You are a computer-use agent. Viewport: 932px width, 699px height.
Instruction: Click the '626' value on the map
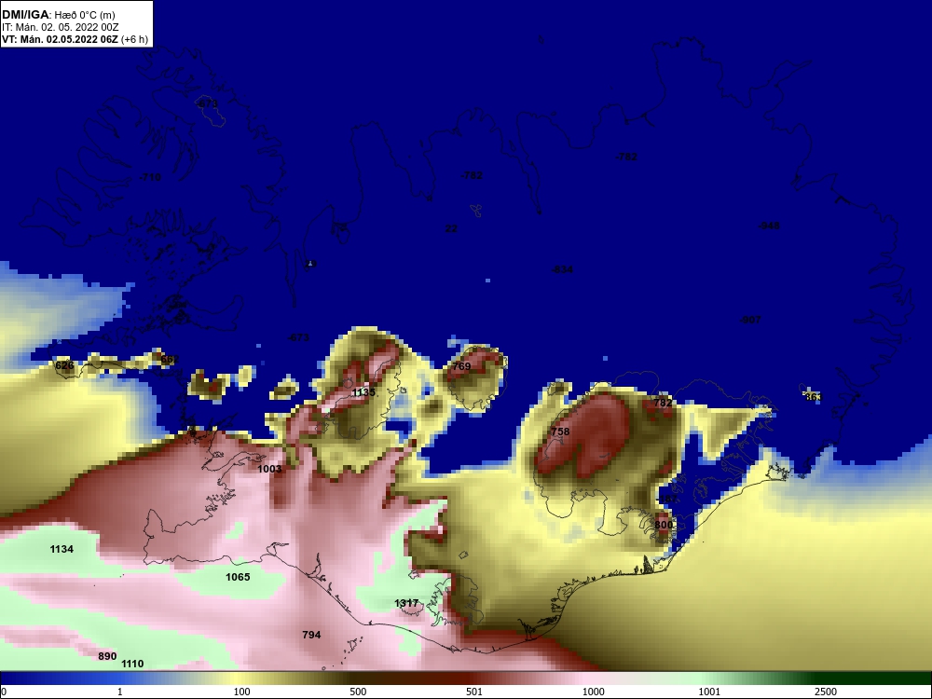(65, 365)
